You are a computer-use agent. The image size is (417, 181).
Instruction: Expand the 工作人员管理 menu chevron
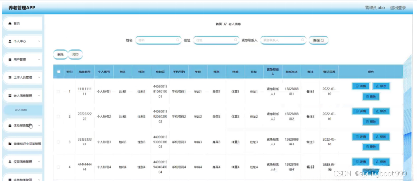(x=39, y=77)
